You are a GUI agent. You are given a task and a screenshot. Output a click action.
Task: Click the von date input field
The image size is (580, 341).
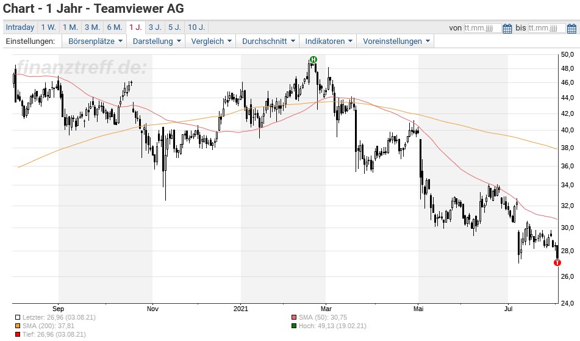[x=482, y=28]
